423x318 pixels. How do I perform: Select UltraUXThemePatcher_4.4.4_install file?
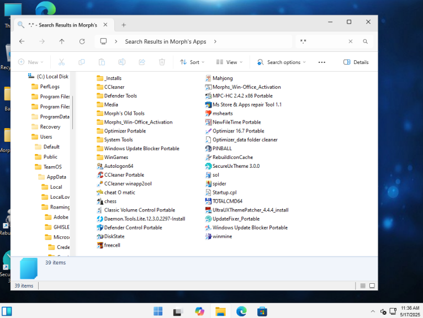pos(247,210)
